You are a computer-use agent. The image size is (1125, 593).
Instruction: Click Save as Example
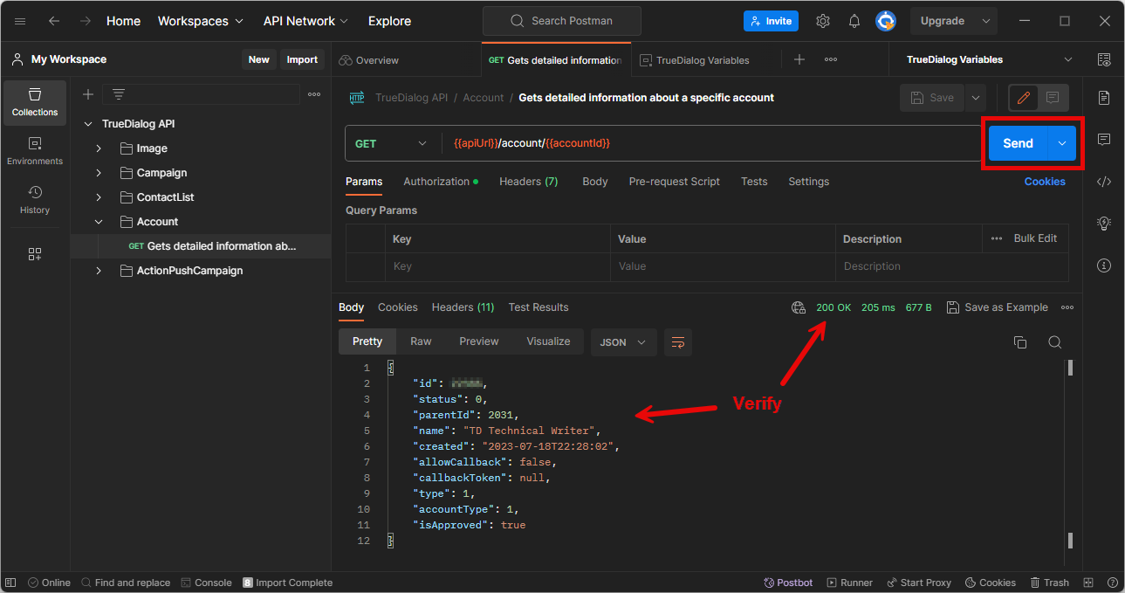(x=998, y=307)
